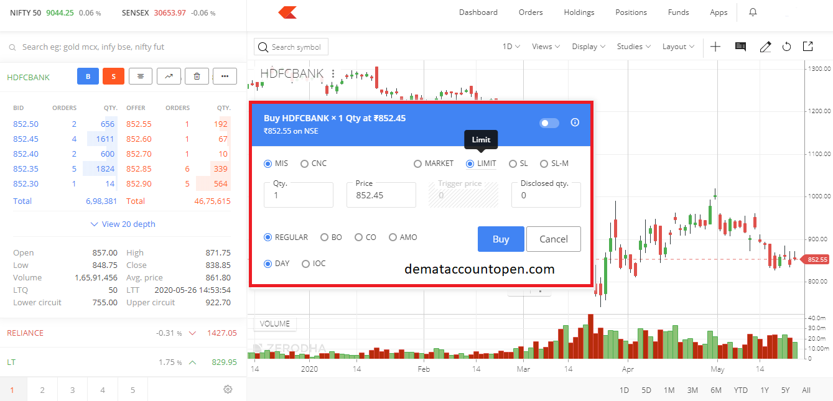Viewport: 833px width, 401px height.
Task: Click the Disclosed qty. field
Action: [546, 195]
